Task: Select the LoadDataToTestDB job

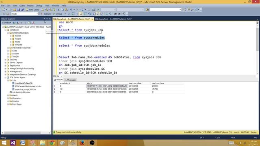Action: pyautogui.click(x=24, y=84)
